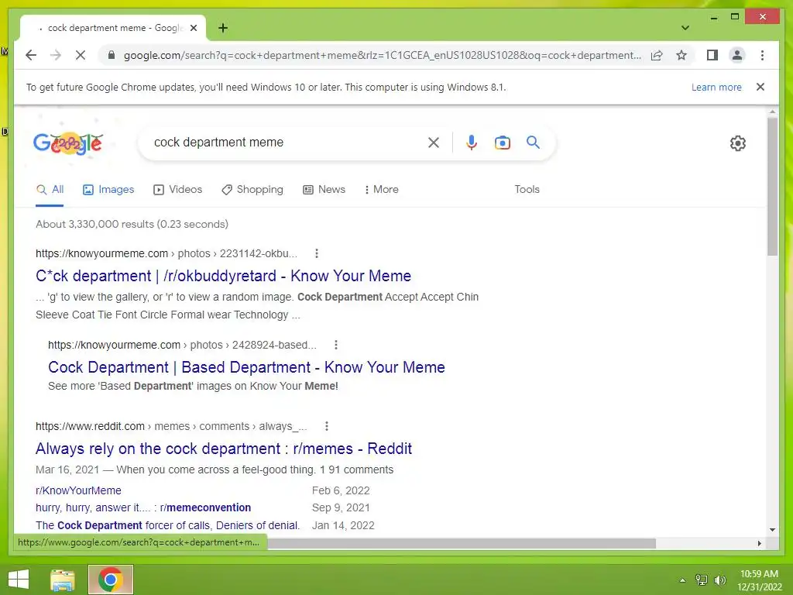Open network status tray icon
This screenshot has height=595, width=793.
(701, 580)
